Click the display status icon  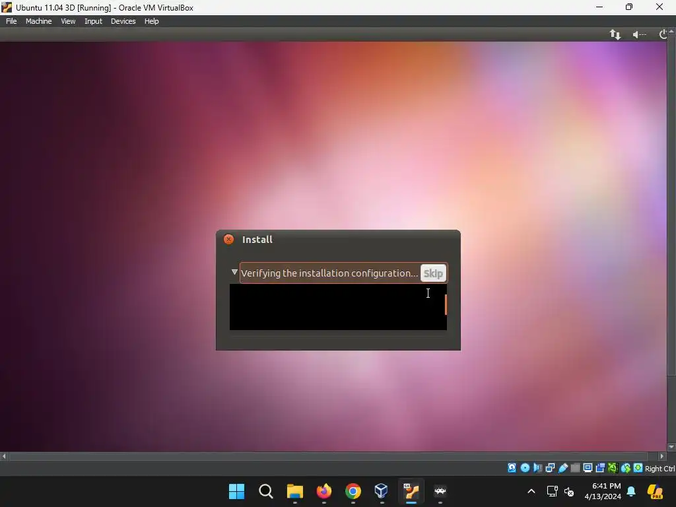tap(588, 468)
